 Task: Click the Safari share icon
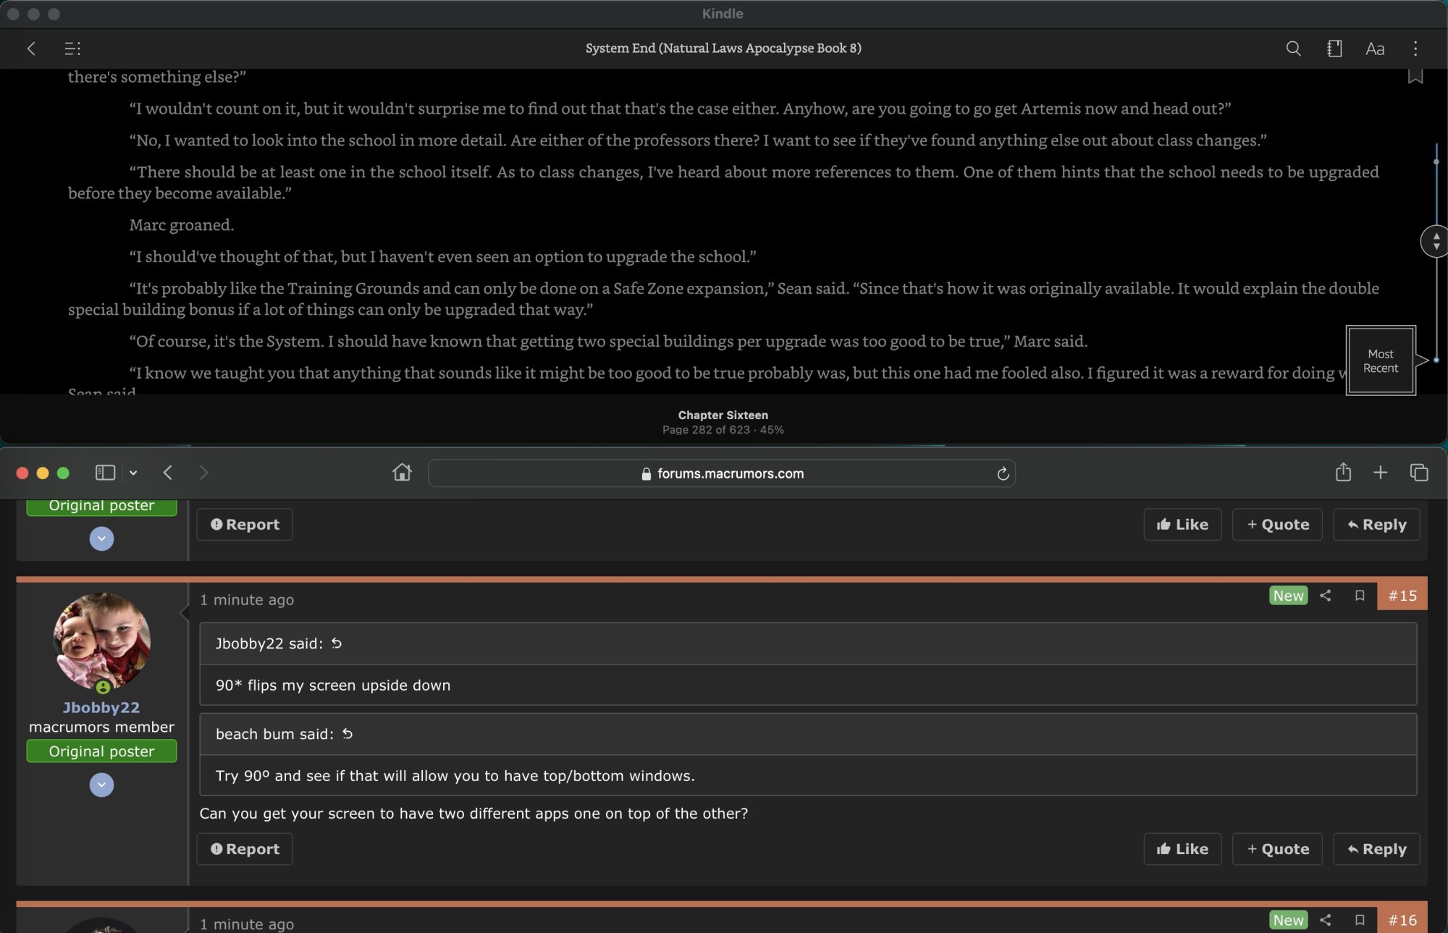click(1343, 473)
